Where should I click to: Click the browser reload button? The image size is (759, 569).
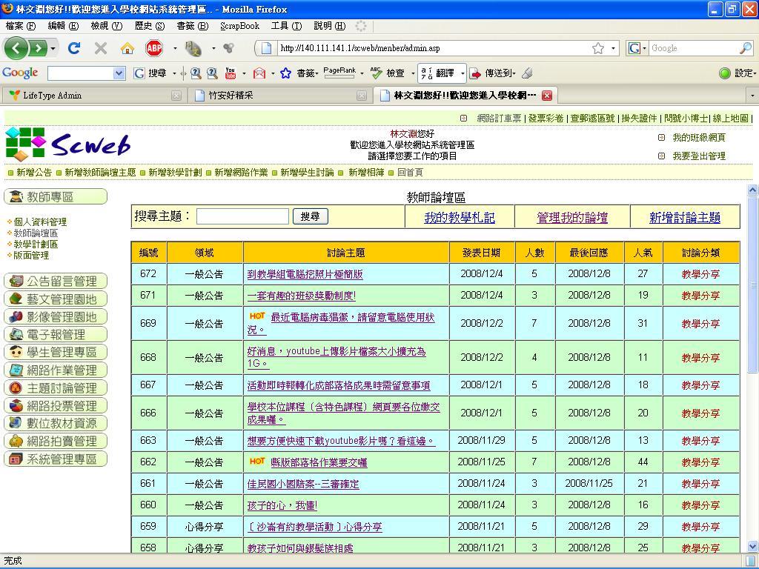(73, 48)
